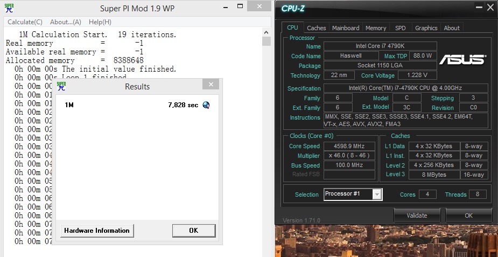Click the Super PI vertical scrollbar thumb
Screen dimensions: 498x257
[266, 41]
